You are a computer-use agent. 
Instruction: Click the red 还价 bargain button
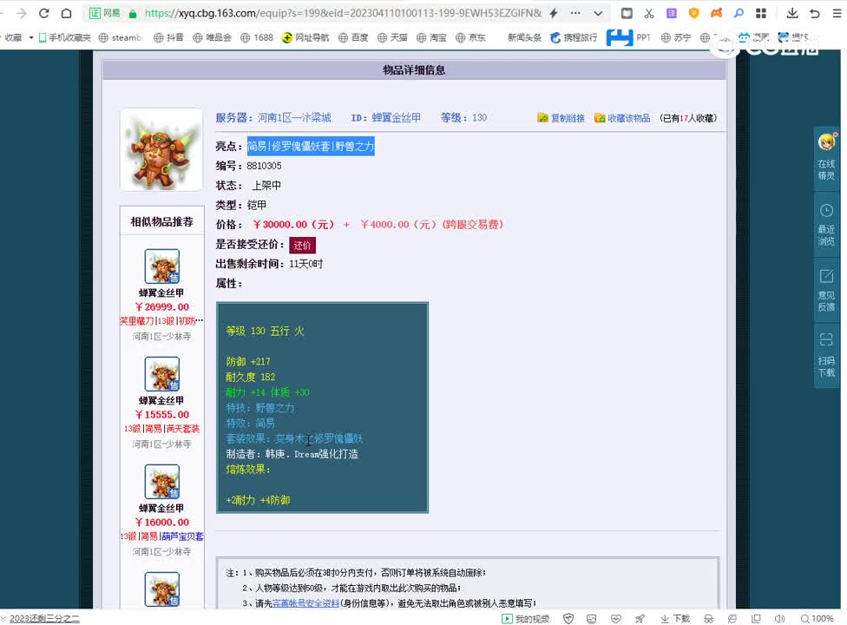tap(302, 246)
